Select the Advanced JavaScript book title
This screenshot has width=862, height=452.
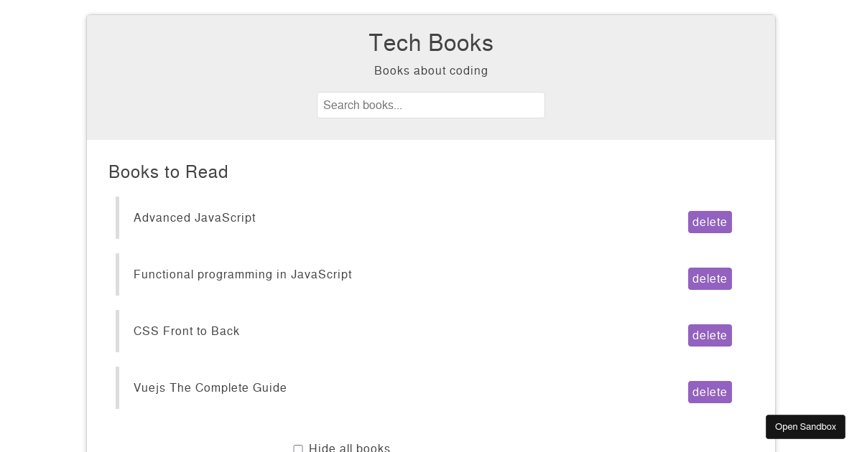pyautogui.click(x=195, y=217)
